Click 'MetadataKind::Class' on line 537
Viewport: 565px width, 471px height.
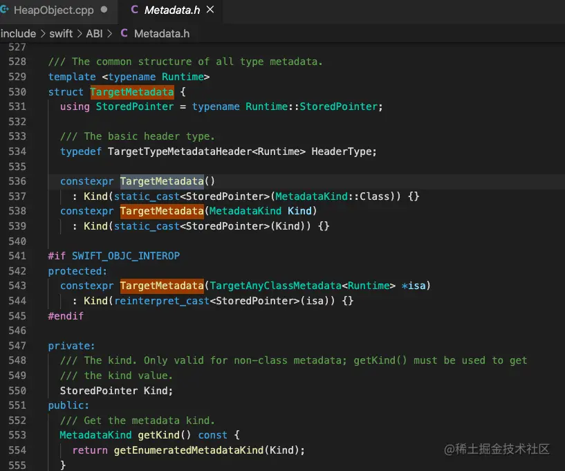tap(333, 196)
